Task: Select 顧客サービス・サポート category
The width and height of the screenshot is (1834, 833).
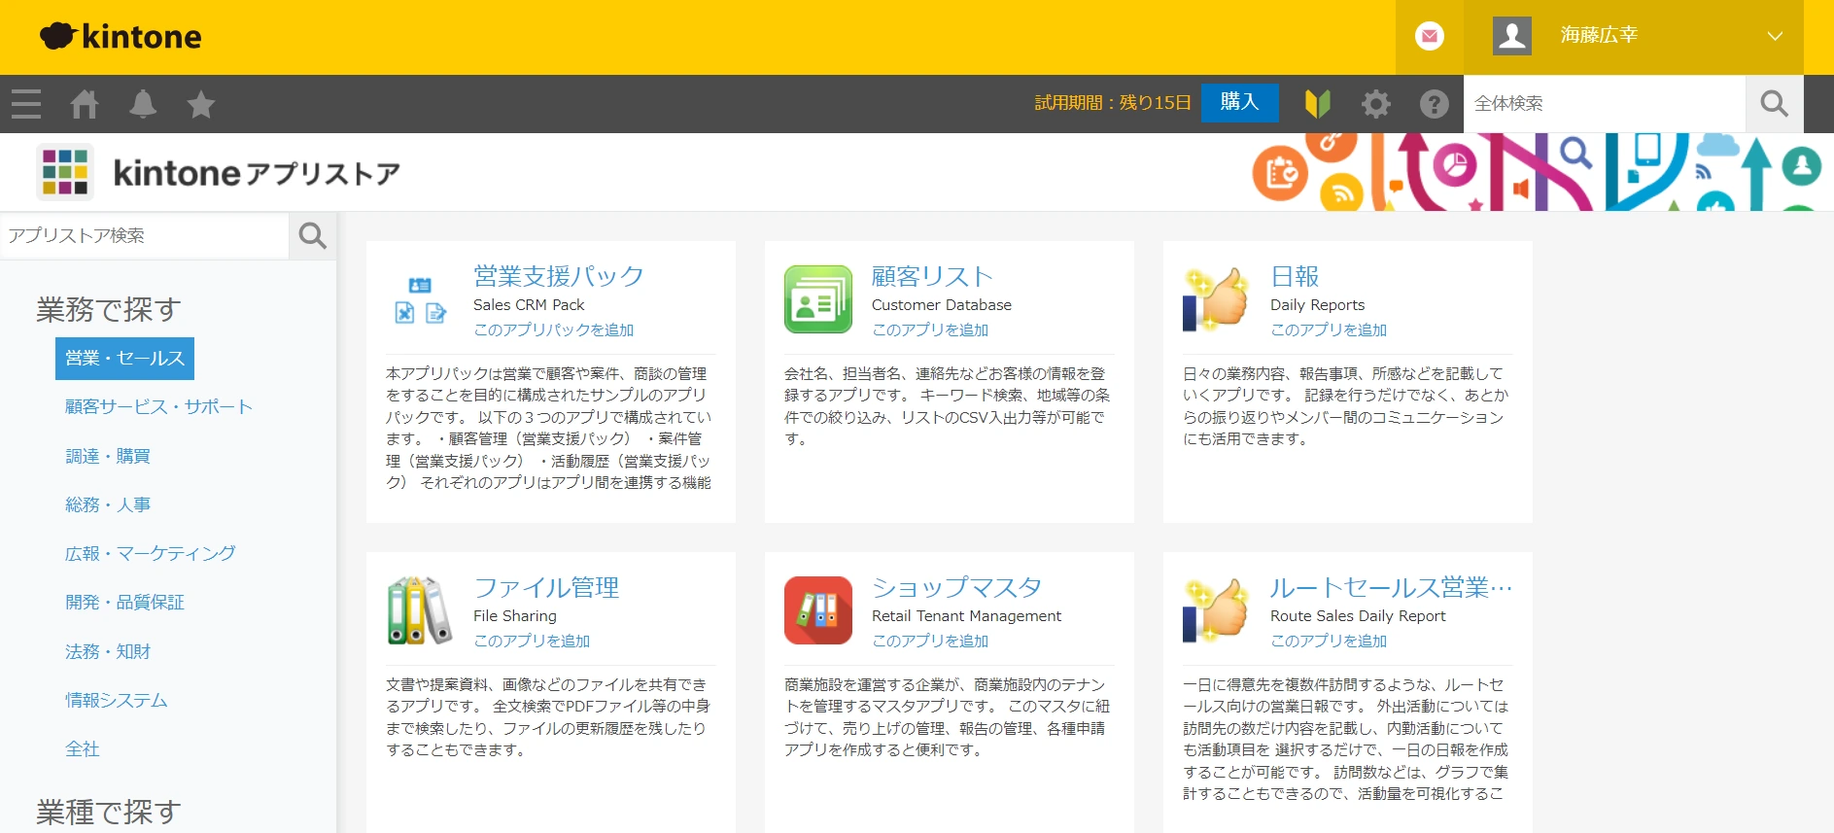Action: tap(158, 407)
